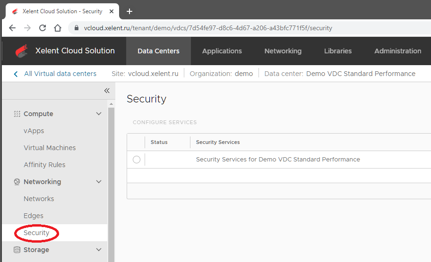Open Affinity Rules in the sidebar
431x262 pixels.
point(44,165)
